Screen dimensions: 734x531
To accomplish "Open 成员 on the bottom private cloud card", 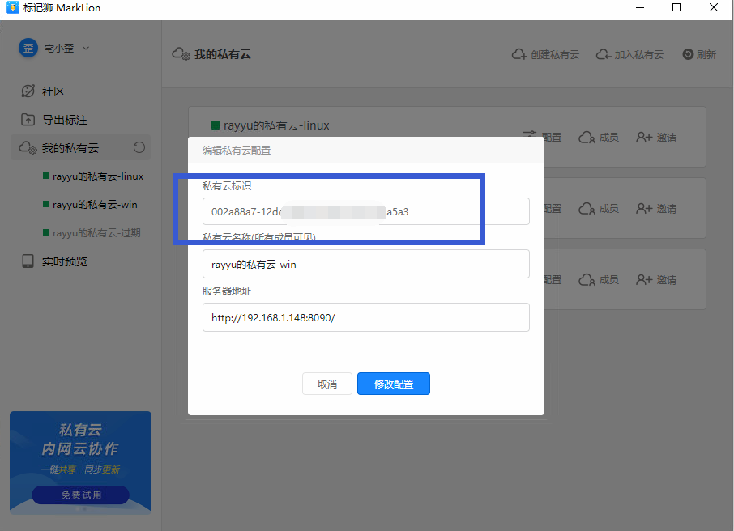I will point(599,280).
